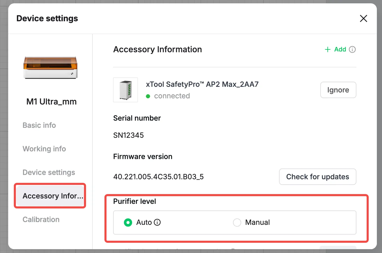Go to Device settings in sidebar
Screen dimensions: 382x253
tap(49, 172)
